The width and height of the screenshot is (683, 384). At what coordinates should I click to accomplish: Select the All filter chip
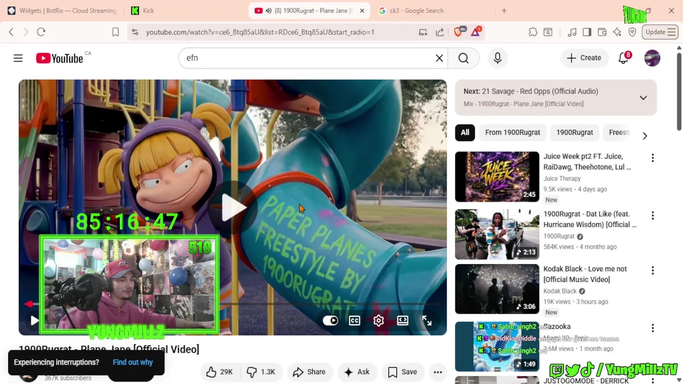[465, 132]
